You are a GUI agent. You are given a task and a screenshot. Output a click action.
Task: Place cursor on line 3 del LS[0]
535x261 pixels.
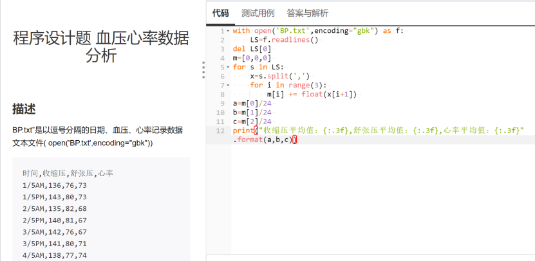(x=252, y=49)
